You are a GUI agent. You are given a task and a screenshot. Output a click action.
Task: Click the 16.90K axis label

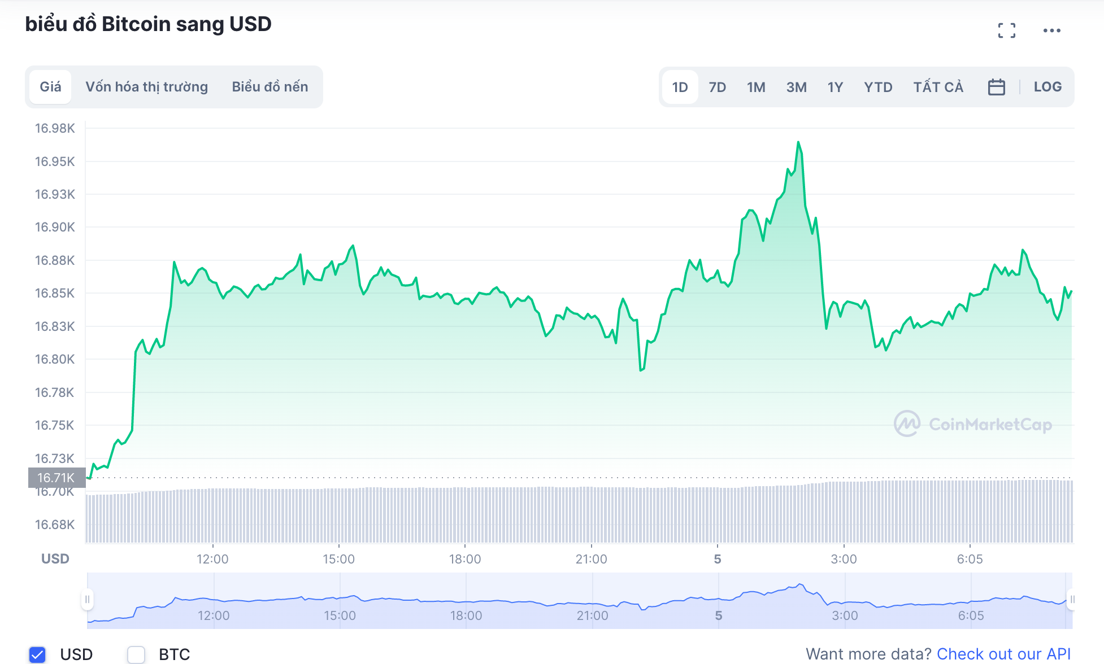pos(55,227)
